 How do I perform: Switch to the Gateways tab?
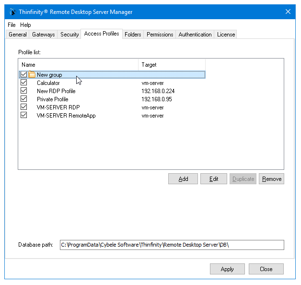pyautogui.click(x=44, y=35)
